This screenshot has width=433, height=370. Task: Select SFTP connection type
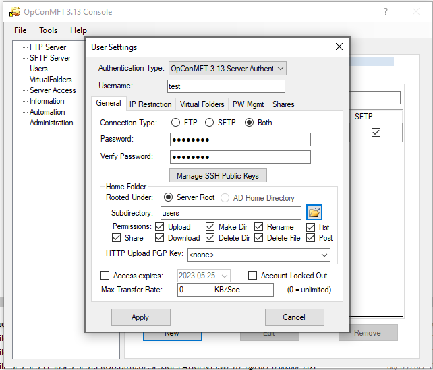(x=209, y=123)
